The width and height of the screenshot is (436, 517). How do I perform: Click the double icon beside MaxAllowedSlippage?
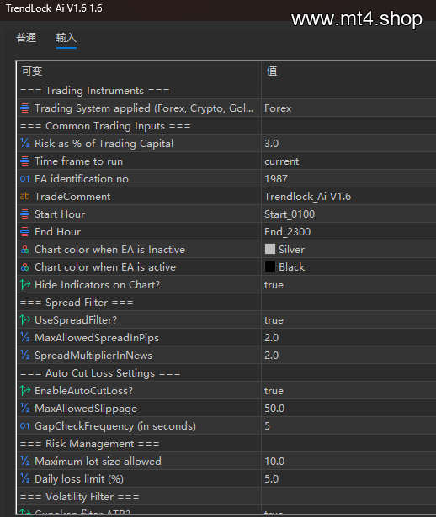pyautogui.click(x=24, y=409)
